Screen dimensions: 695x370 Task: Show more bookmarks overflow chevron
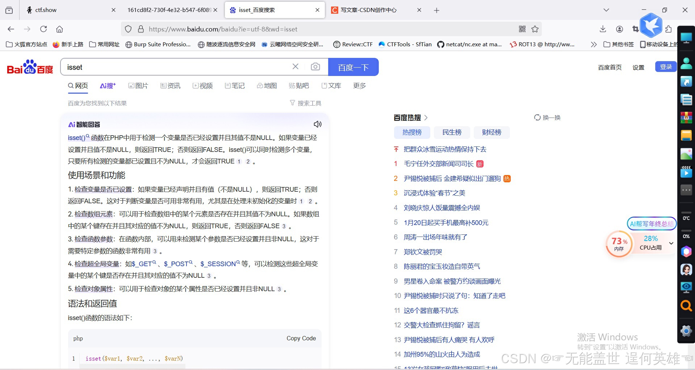pos(594,44)
